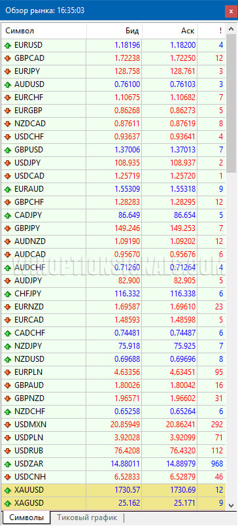Select the GBPUSD symbol row
The height and width of the screenshot is (526, 238).
click(113, 150)
